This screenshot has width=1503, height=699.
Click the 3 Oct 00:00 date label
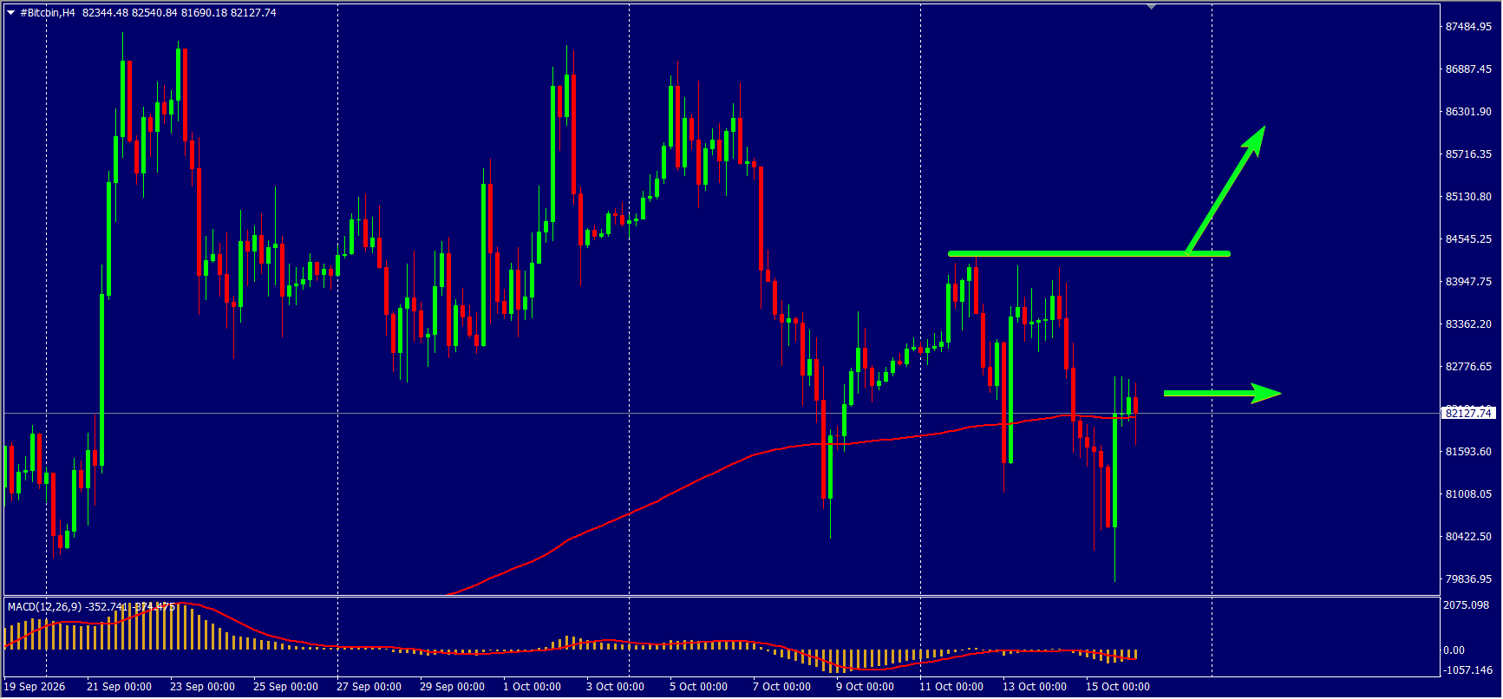pos(615,687)
